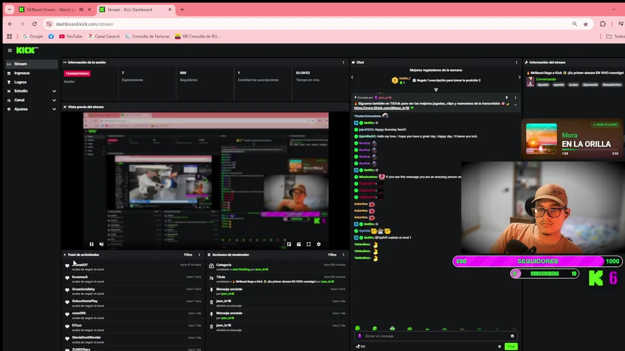This screenshot has height=351, width=625.
Task: Open the tab search dropdown
Action: tap(9, 9)
